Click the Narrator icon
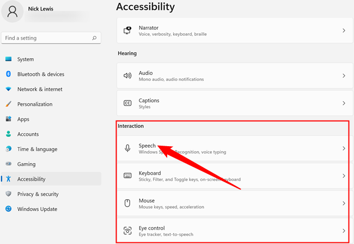354x244 pixels. 127,30
